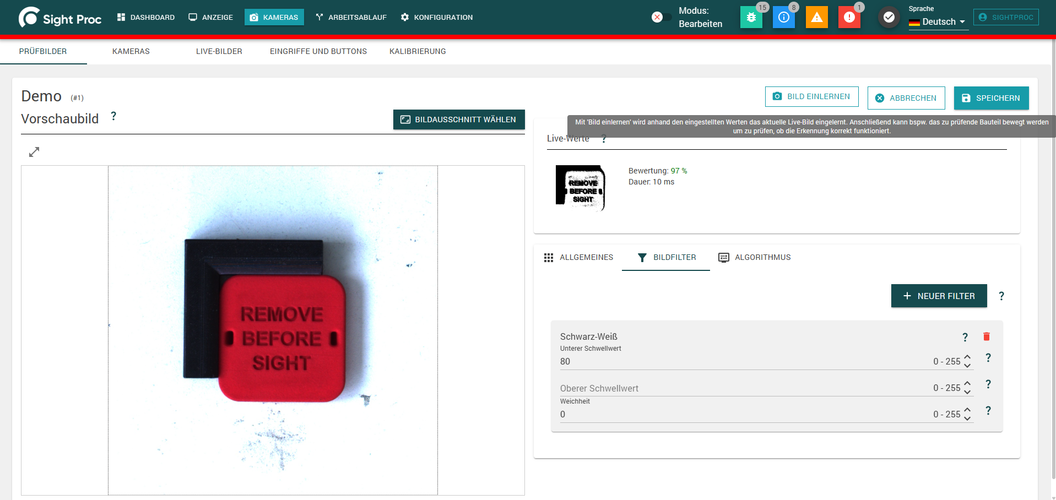The width and height of the screenshot is (1056, 500).
Task: Increase Oberer Schwellwert with up arrow
Action: (967, 384)
